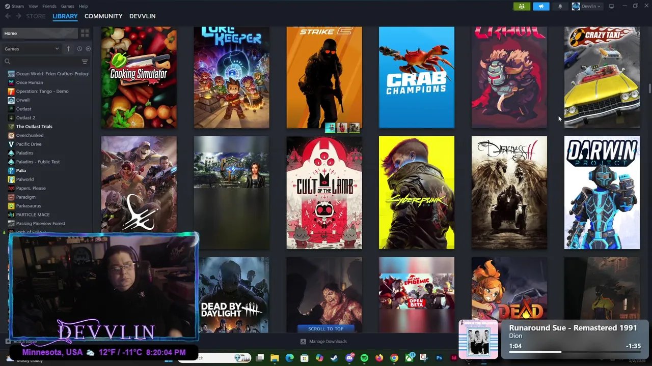Open Crazy Taxi cover
The image size is (652, 366).
tap(602, 77)
